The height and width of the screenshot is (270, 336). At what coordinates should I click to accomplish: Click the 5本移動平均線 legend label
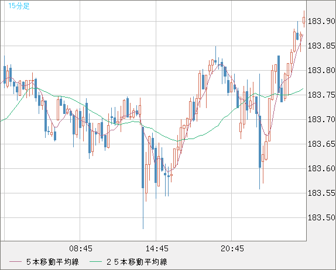pyautogui.click(x=53, y=262)
